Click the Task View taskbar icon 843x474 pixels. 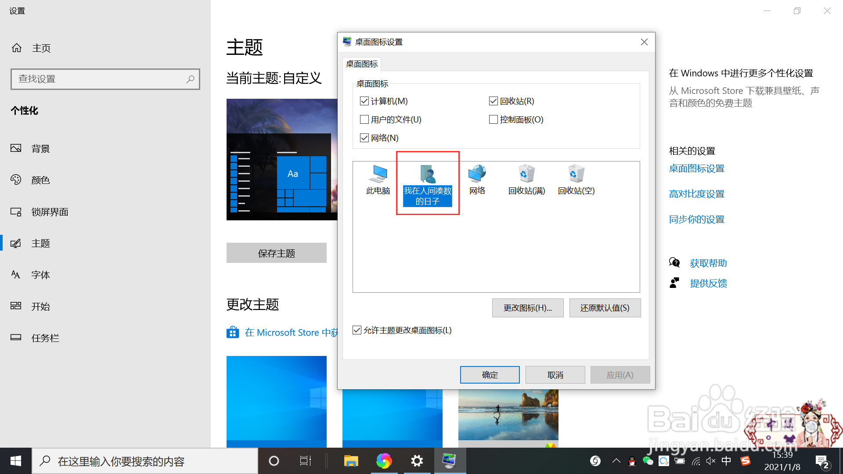[x=305, y=461]
